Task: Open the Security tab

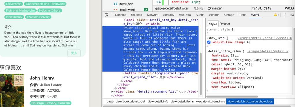Action: pos(169,15)
